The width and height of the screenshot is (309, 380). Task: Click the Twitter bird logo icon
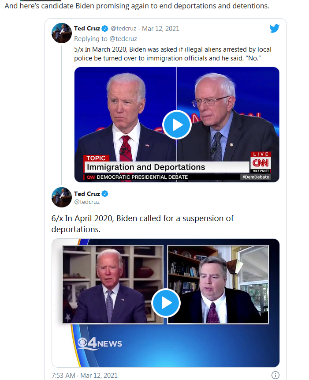[275, 29]
